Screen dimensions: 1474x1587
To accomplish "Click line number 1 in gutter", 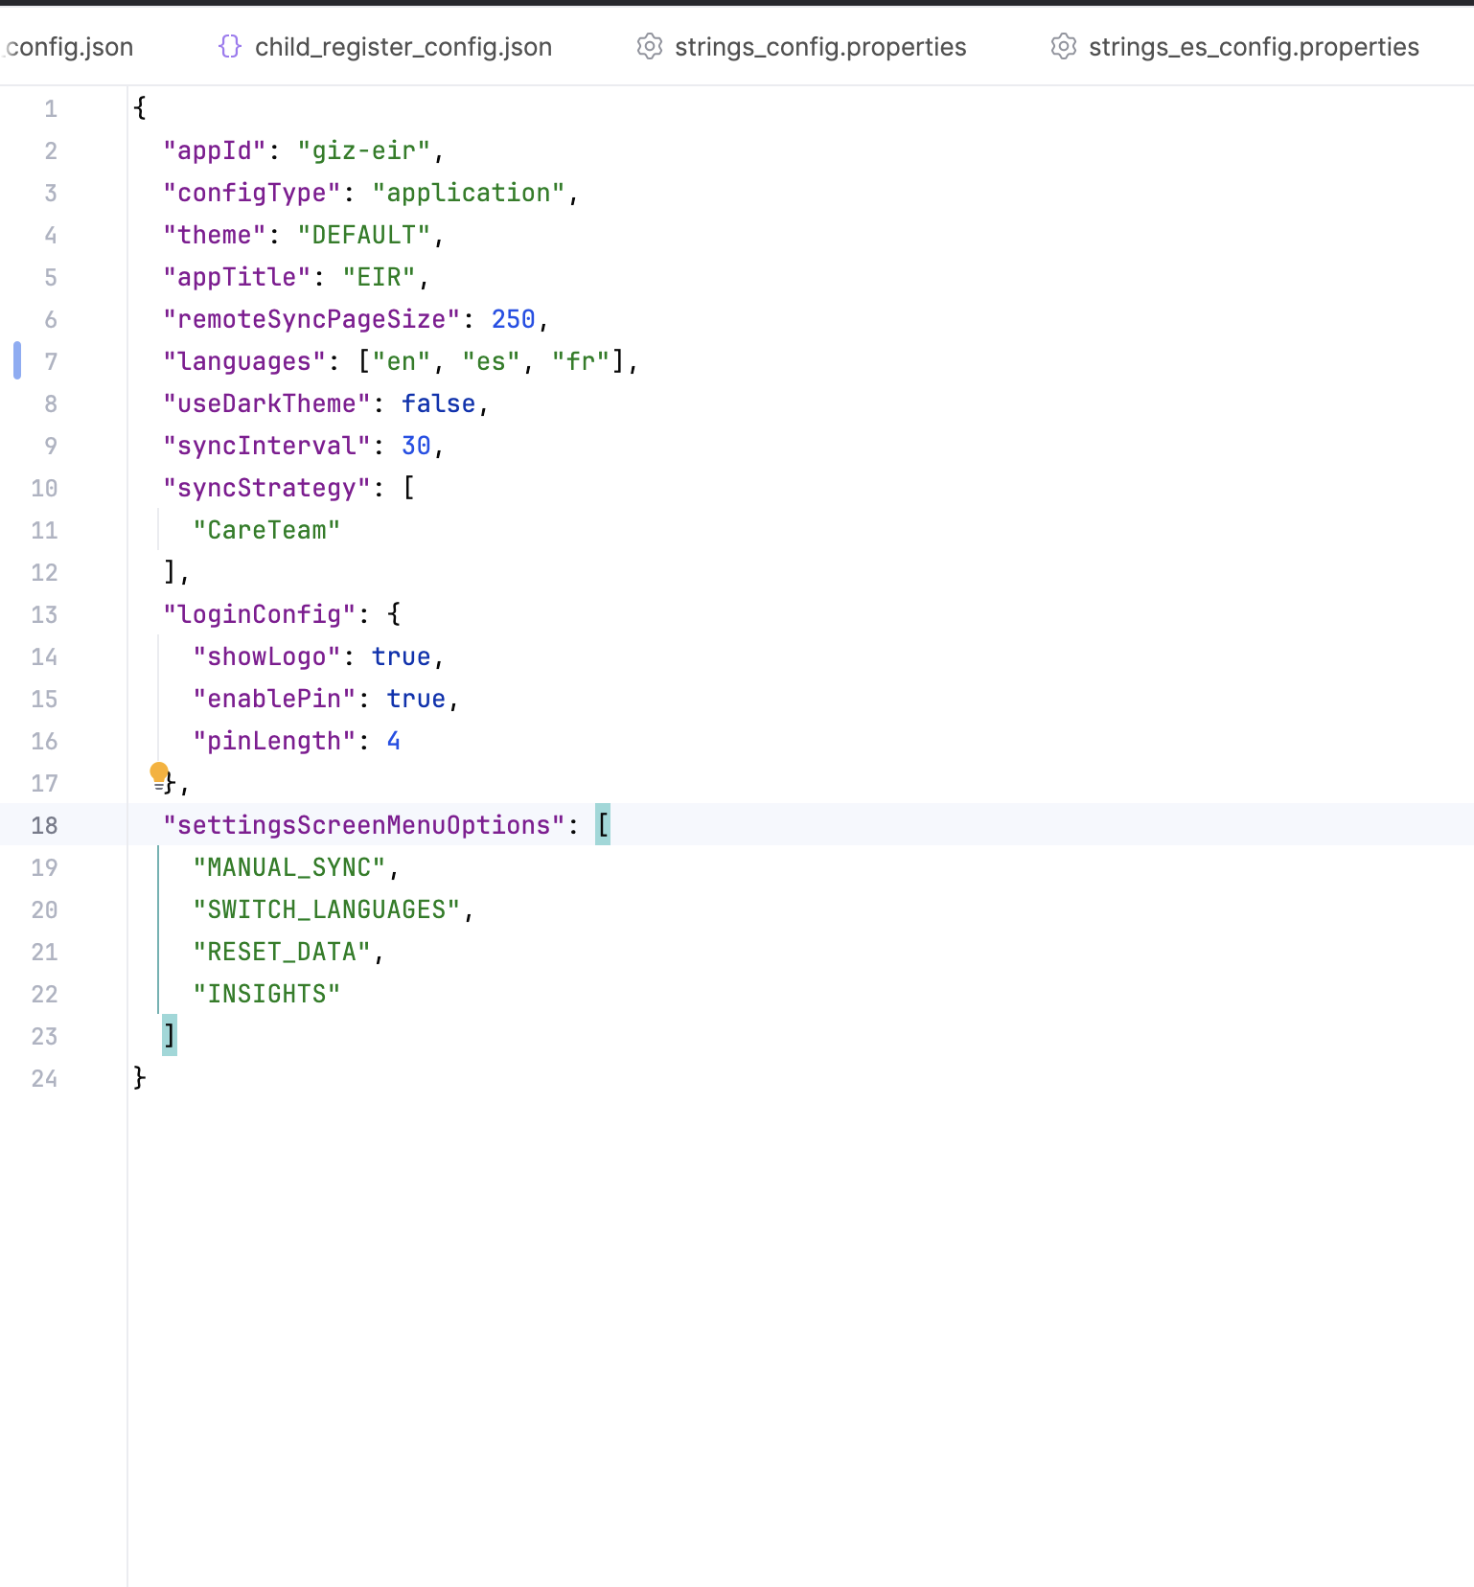I will [51, 108].
